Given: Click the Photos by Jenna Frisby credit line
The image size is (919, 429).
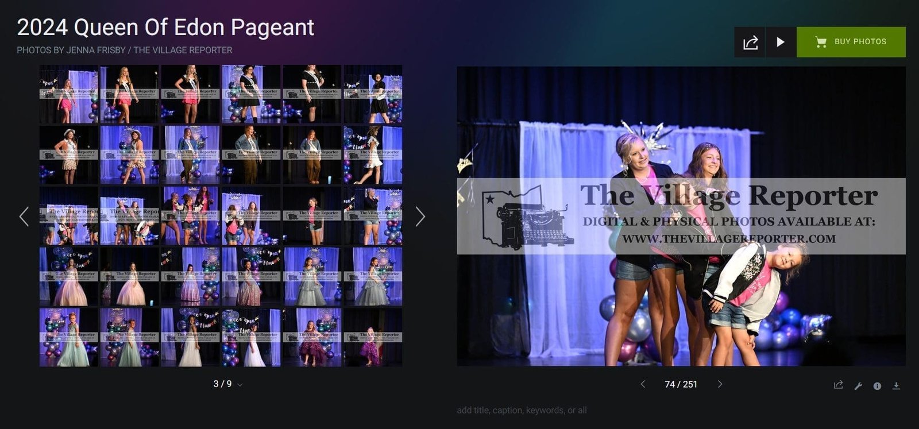Looking at the screenshot, I should [x=125, y=51].
